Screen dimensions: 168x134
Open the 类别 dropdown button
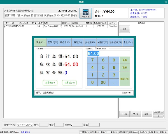(x=147, y=114)
